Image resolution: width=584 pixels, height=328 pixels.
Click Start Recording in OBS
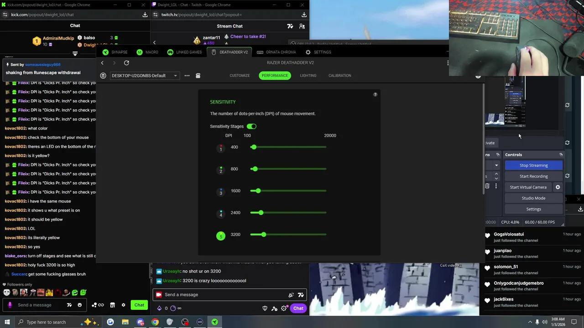533,176
